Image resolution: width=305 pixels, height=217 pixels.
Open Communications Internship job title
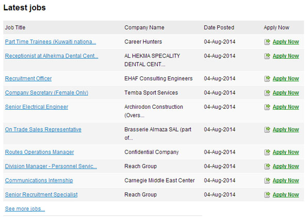pyautogui.click(x=39, y=180)
